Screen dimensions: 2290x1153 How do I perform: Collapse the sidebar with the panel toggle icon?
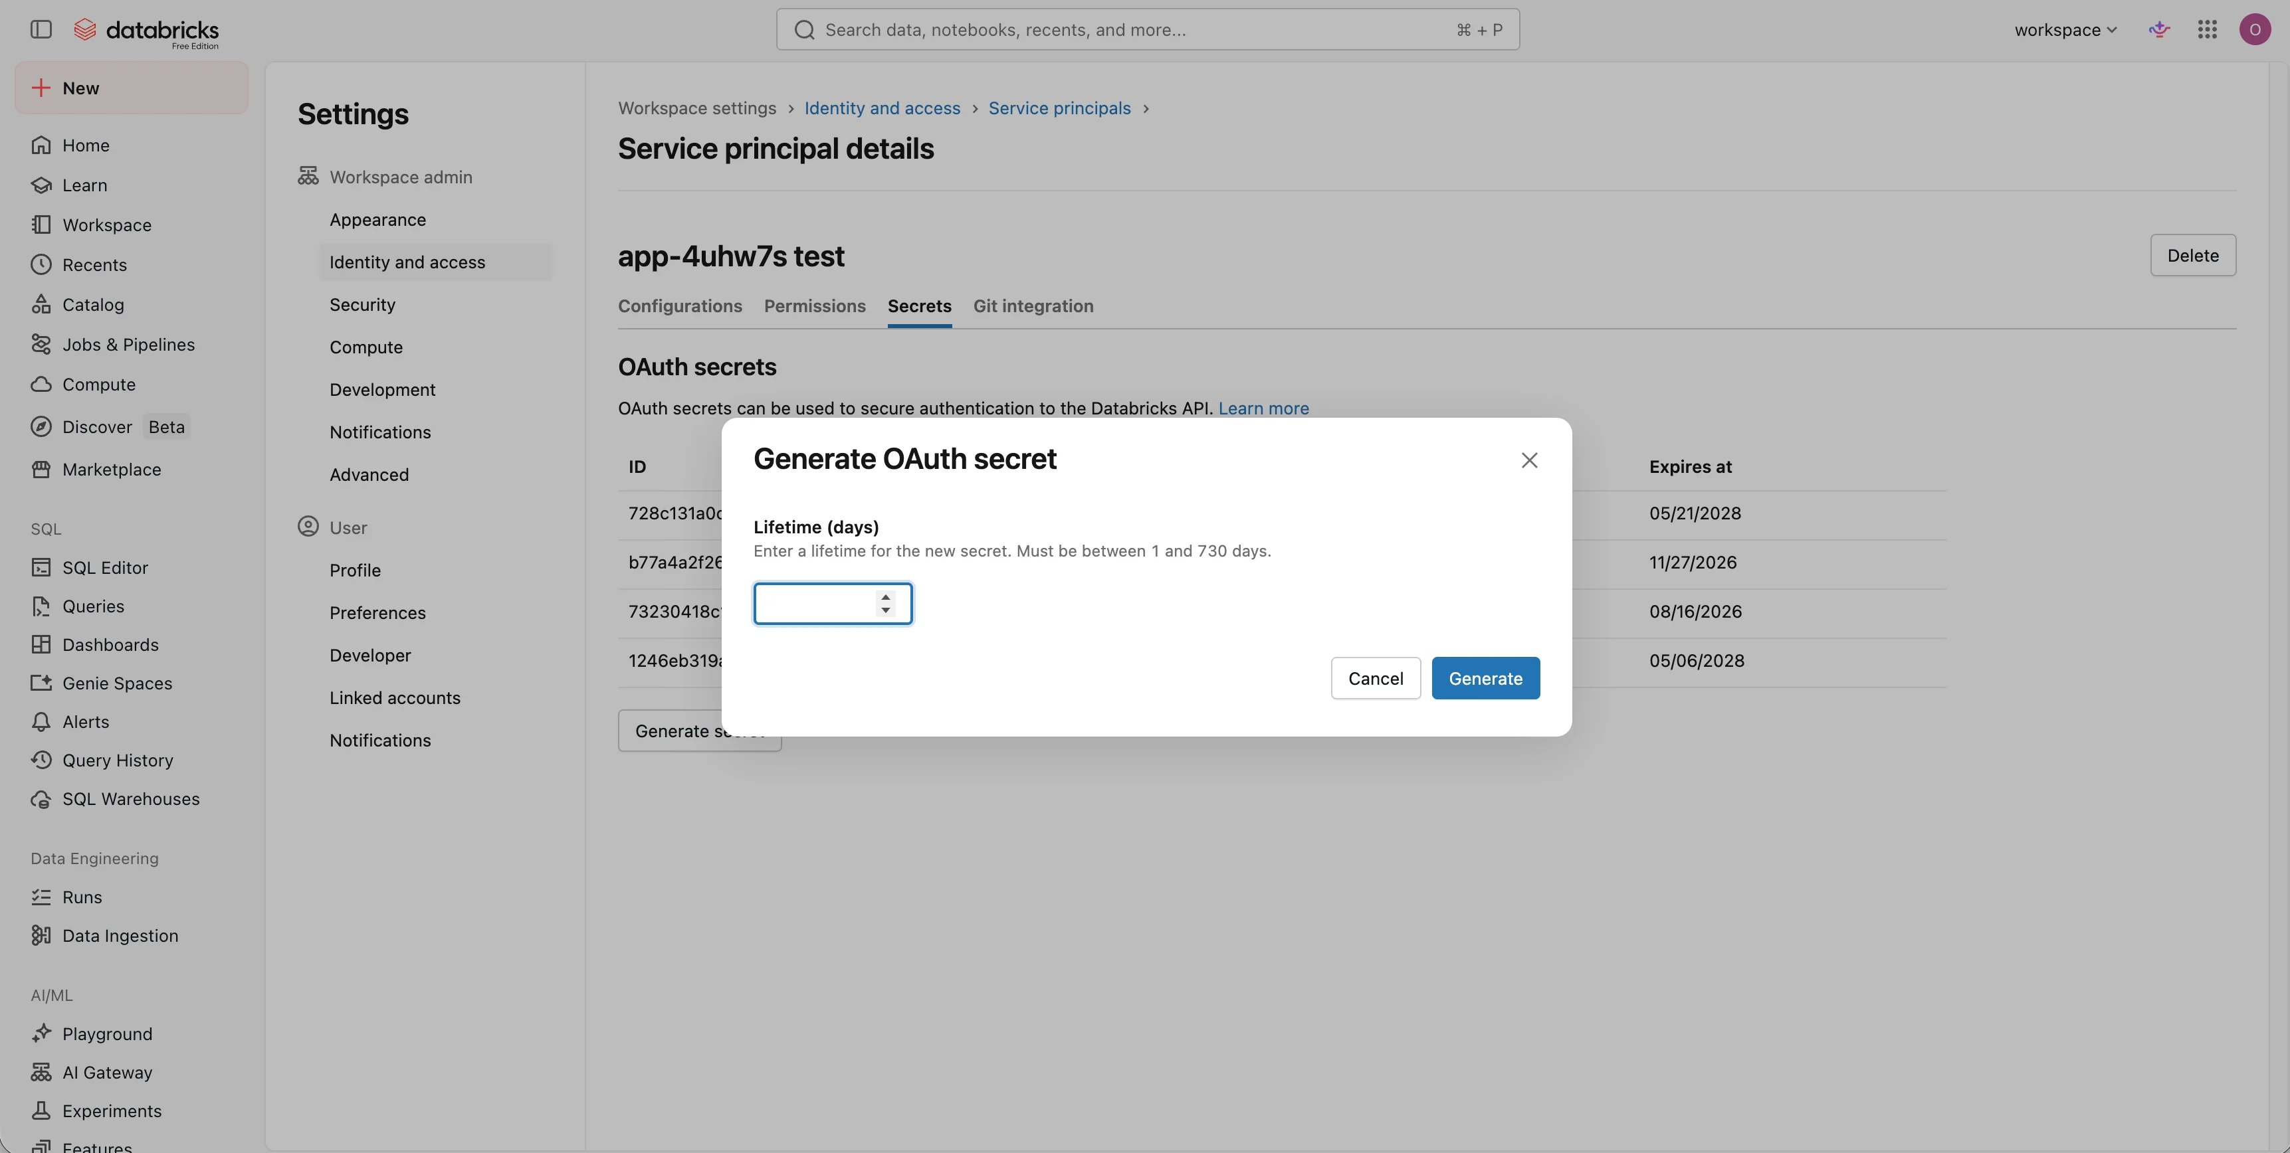41,29
